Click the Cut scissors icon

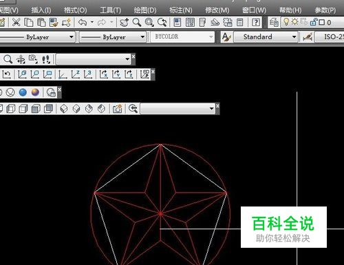coord(16,22)
